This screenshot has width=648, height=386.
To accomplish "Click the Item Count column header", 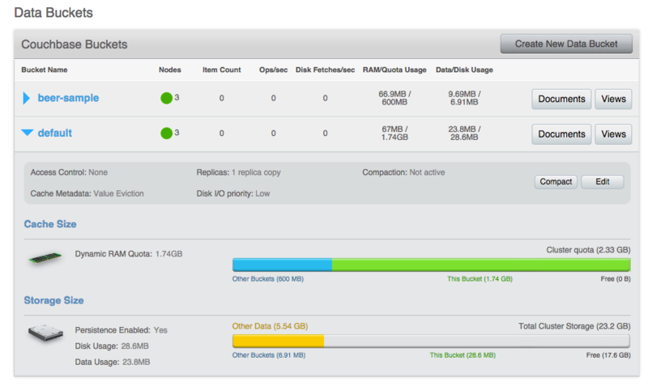I will [x=221, y=70].
